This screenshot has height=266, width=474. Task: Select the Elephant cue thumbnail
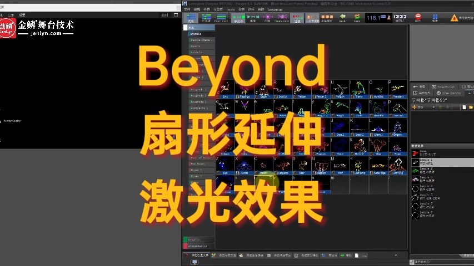coord(321,166)
